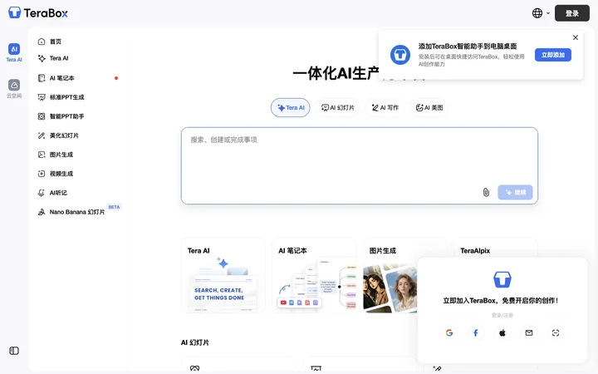Select the AI 写作 mode tab
Viewport: 598px width, 374px height.
(x=385, y=107)
